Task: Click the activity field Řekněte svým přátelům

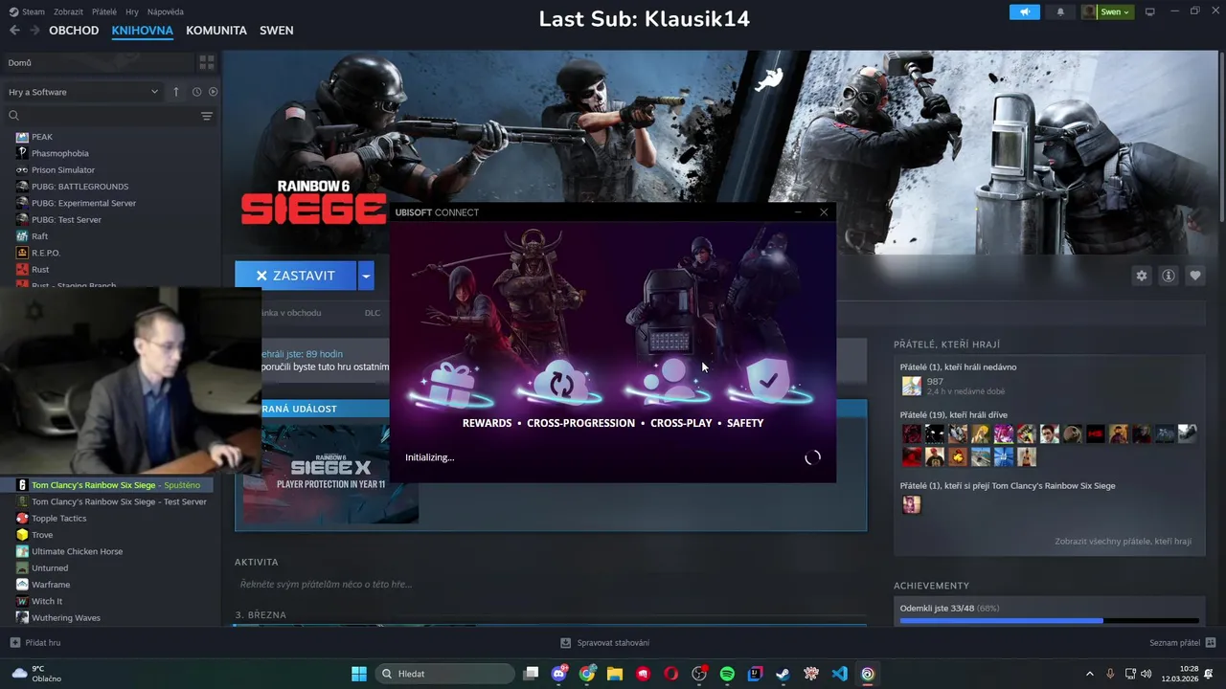Action: (x=551, y=584)
